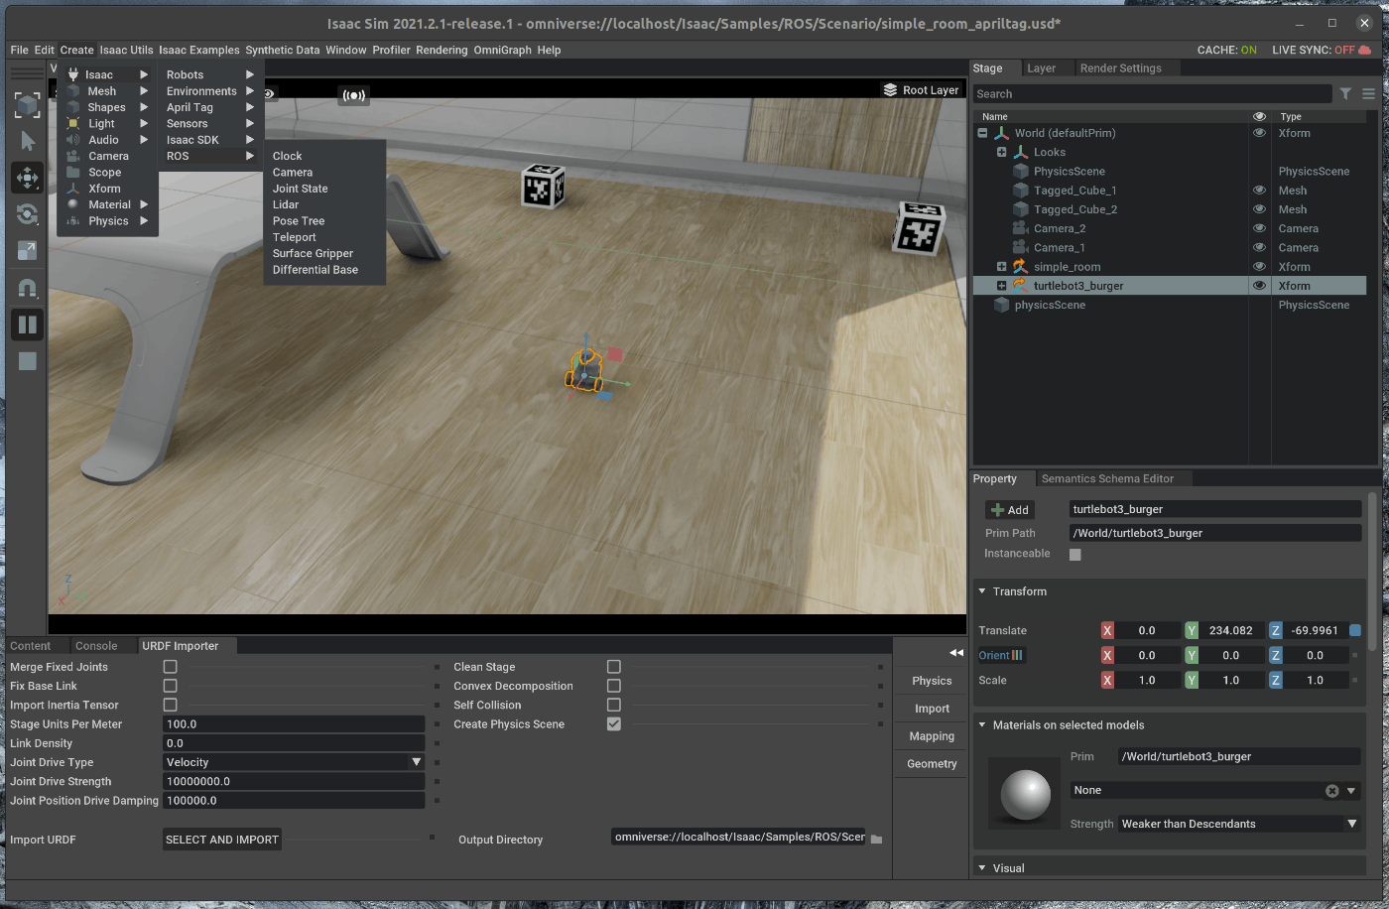Toggle the magnet snap tool
The width and height of the screenshot is (1389, 909).
point(27,288)
